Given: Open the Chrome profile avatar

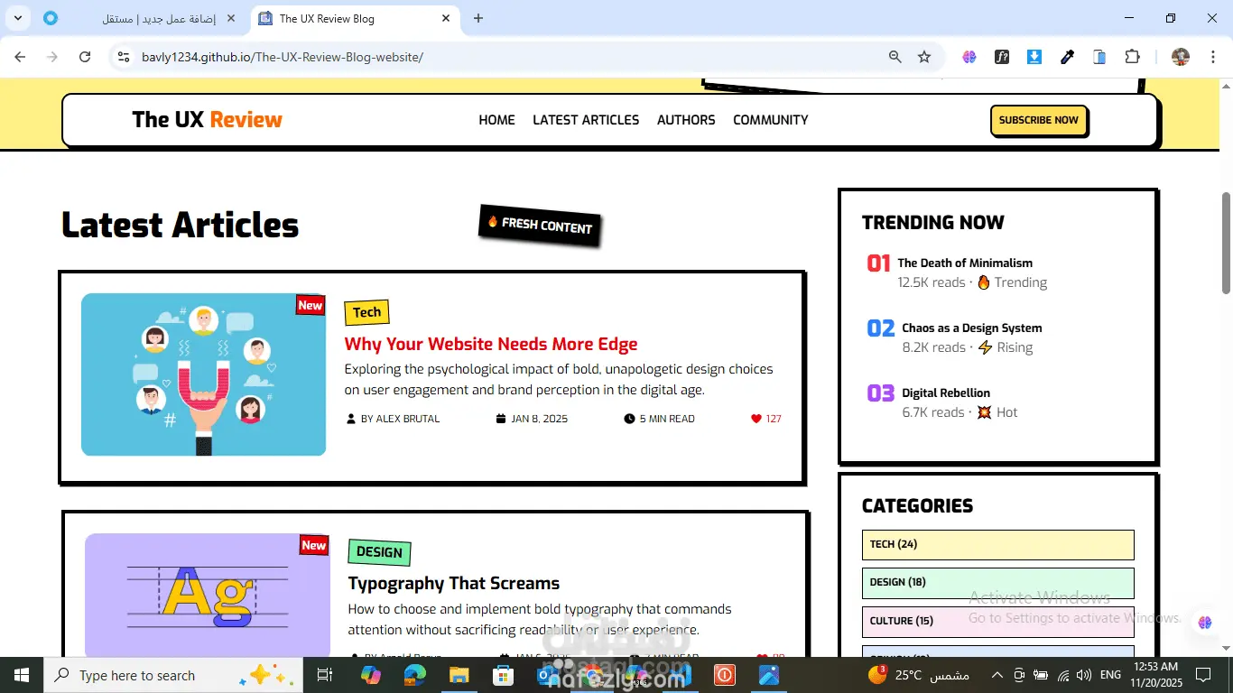Looking at the screenshot, I should [x=1181, y=57].
